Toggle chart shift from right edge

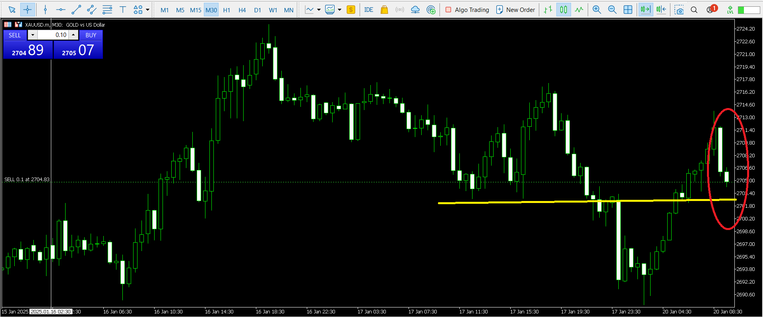[661, 10]
